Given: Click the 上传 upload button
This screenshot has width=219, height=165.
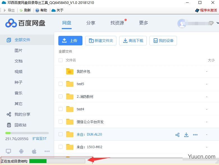Looking at the screenshot, I should tap(70, 41).
